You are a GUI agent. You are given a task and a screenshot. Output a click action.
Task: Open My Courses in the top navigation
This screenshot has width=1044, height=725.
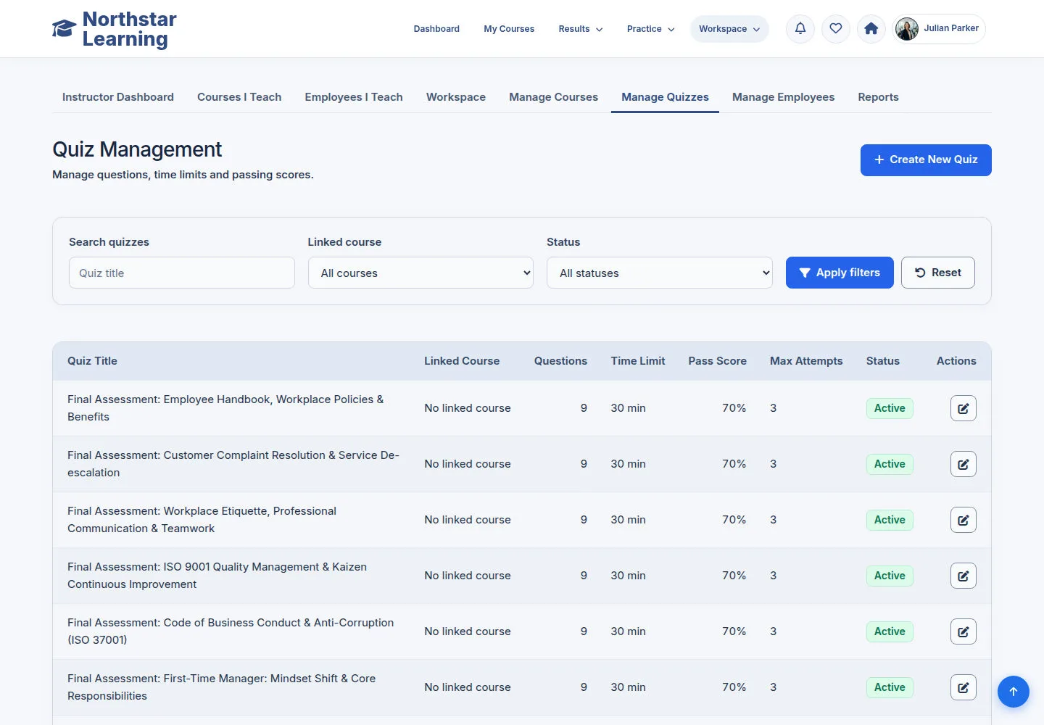coord(509,29)
